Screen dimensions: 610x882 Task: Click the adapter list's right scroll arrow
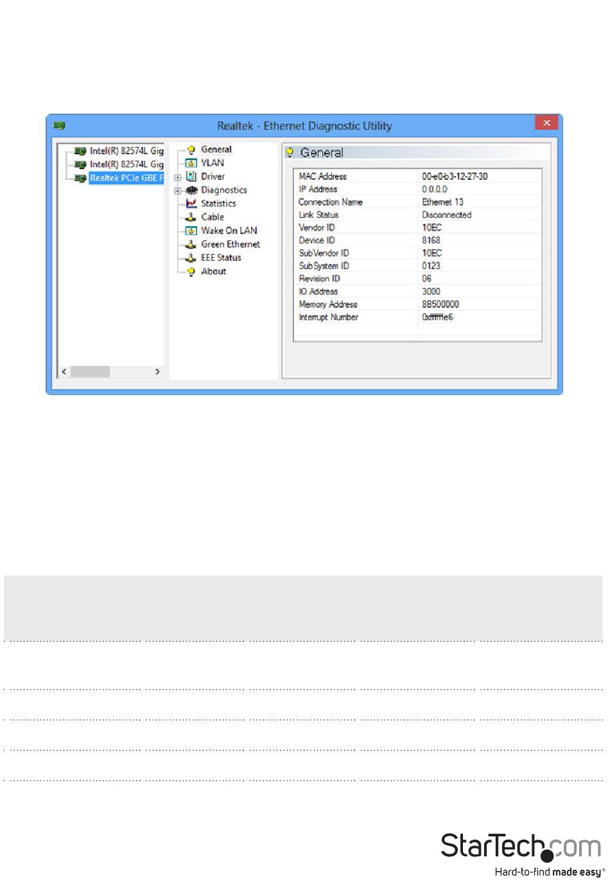tap(157, 372)
